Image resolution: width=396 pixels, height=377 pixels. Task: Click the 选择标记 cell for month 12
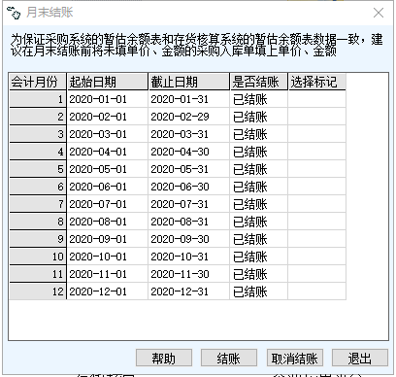(317, 291)
